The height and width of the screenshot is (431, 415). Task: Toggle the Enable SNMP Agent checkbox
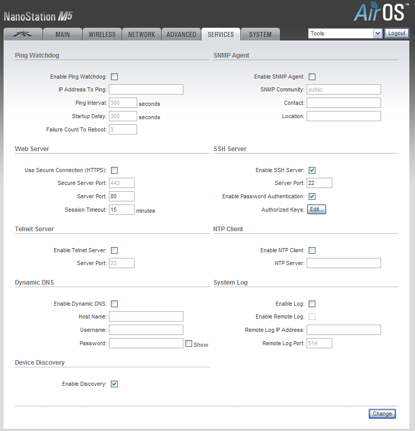312,77
